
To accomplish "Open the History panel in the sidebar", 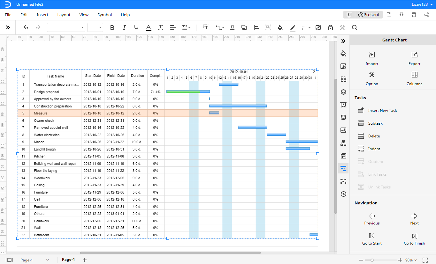I will (x=343, y=194).
